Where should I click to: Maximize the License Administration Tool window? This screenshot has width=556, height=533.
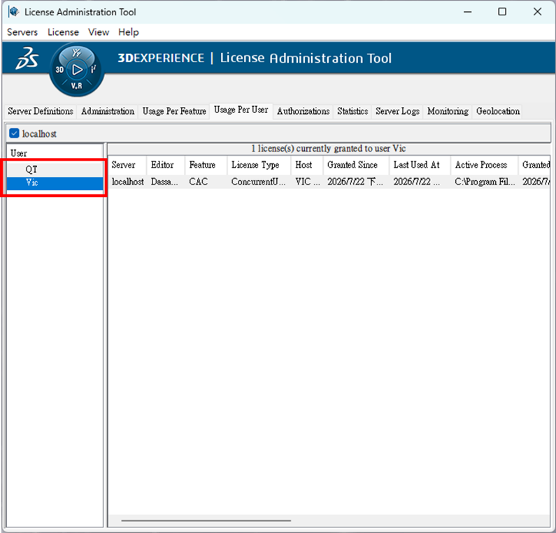(502, 12)
